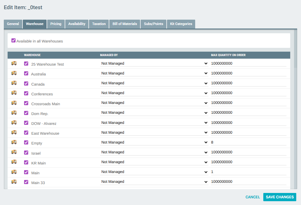Click the truck icon next to Israel
The width and height of the screenshot is (301, 205).
[x=14, y=152]
